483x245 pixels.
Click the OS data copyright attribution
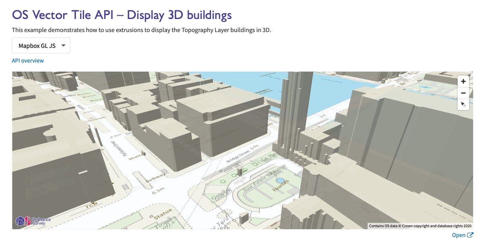pos(420,226)
